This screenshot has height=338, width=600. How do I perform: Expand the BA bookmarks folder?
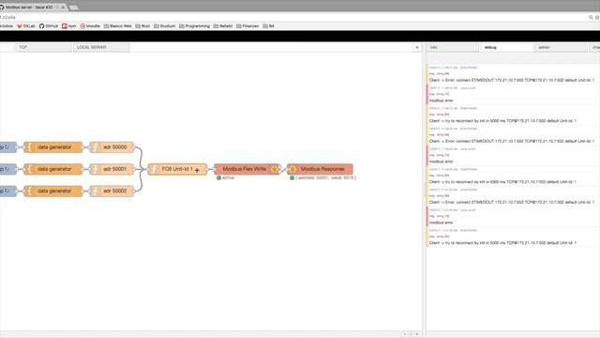tap(269, 26)
